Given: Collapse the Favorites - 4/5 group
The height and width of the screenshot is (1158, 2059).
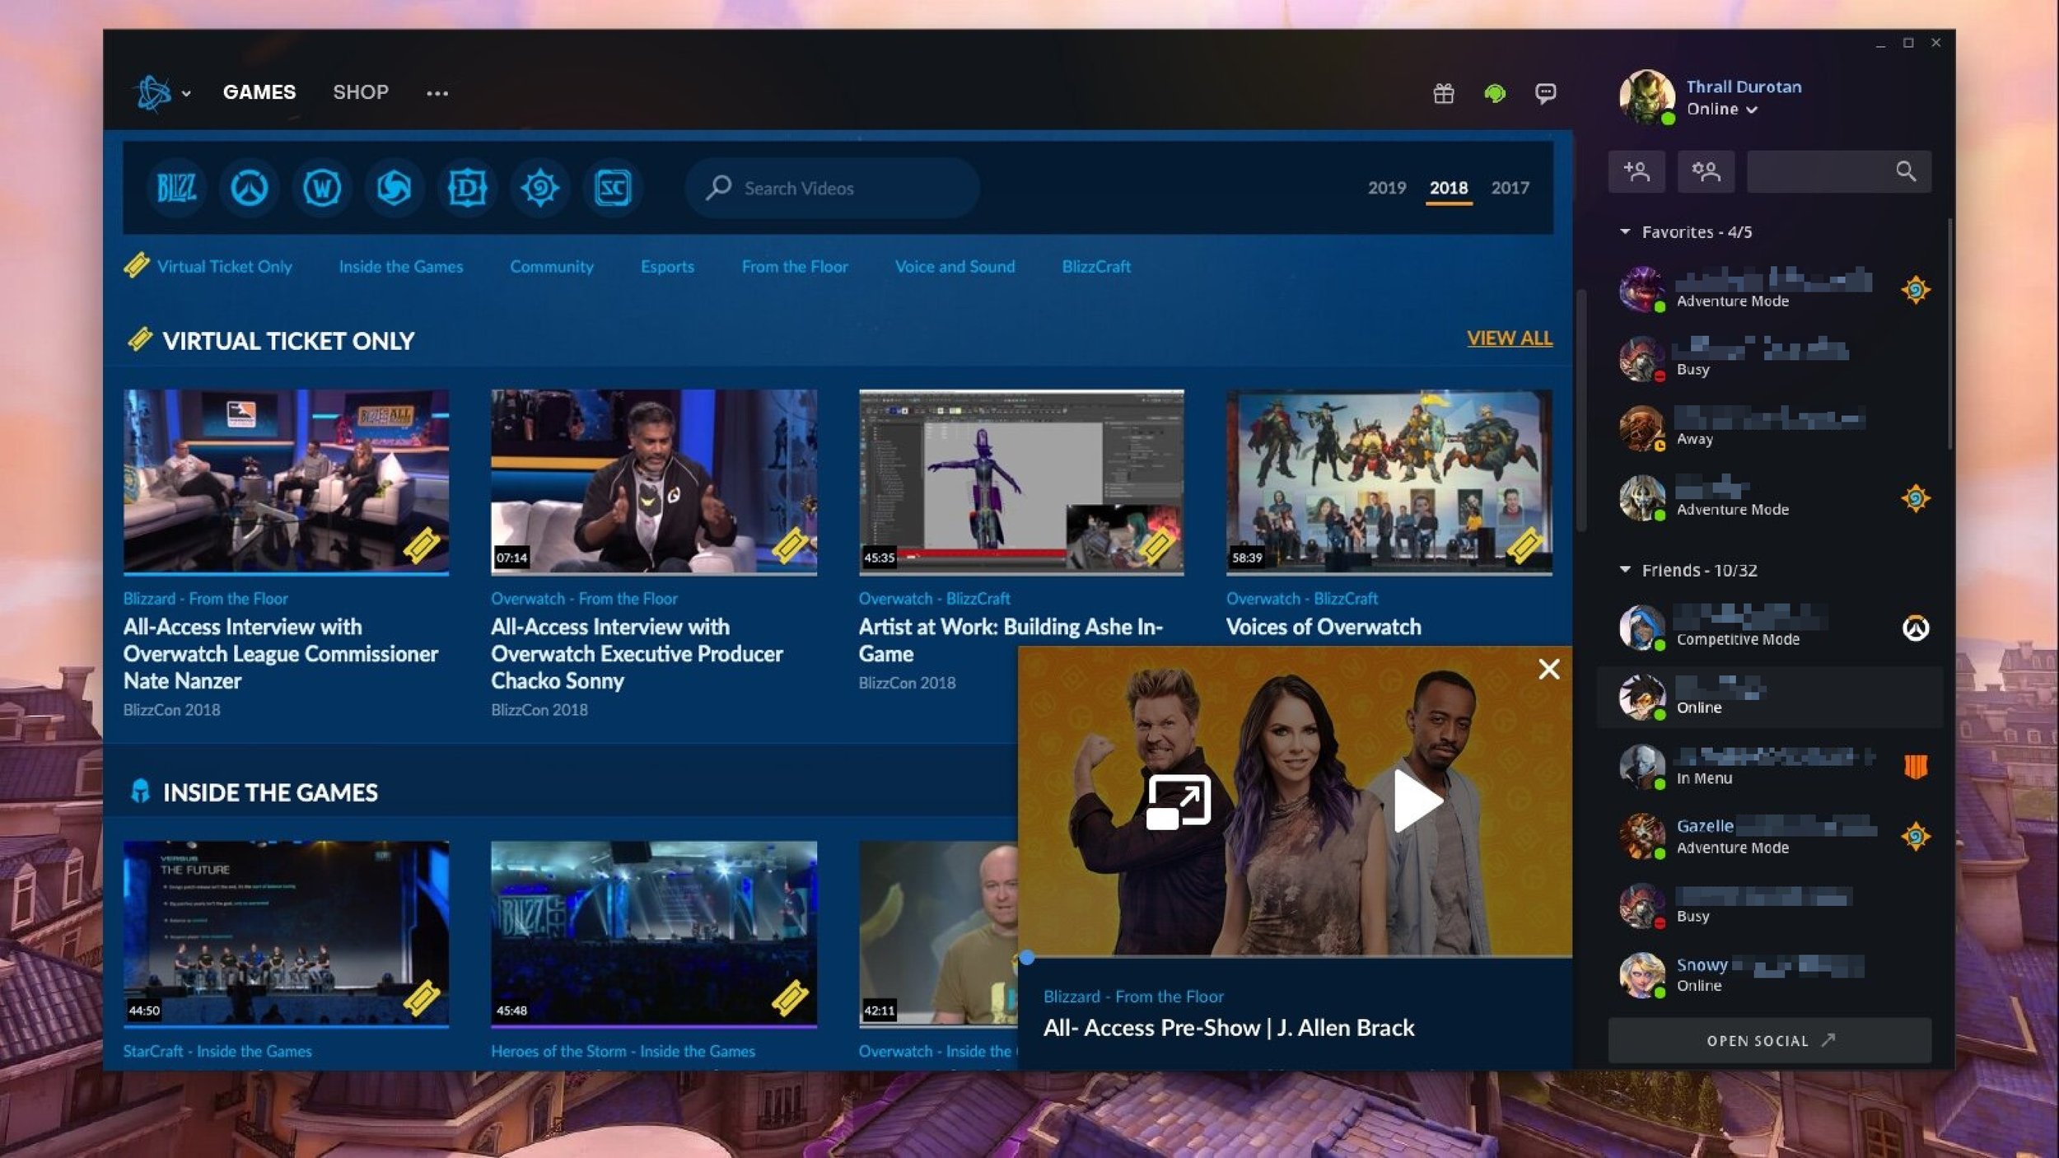Looking at the screenshot, I should pyautogui.click(x=1685, y=232).
